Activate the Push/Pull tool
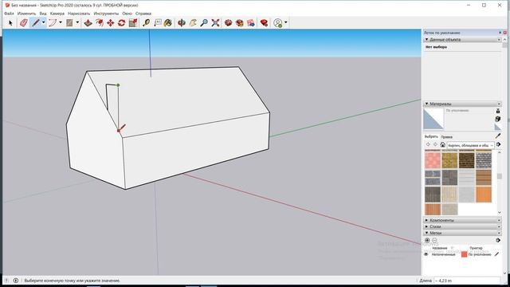This screenshot has width=510, height=287. coord(88,23)
